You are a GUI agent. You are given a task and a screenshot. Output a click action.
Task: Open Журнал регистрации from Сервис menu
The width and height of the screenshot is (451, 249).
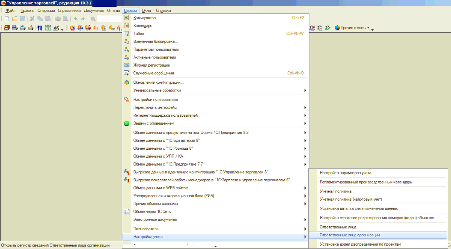point(152,65)
